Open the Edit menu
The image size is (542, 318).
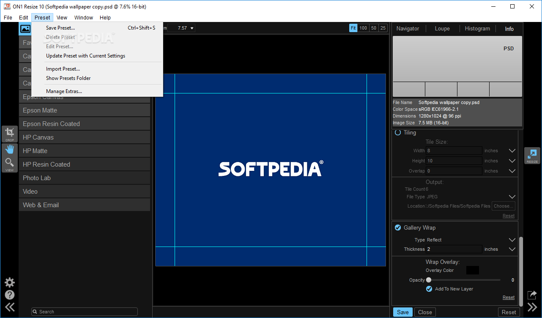[24, 17]
